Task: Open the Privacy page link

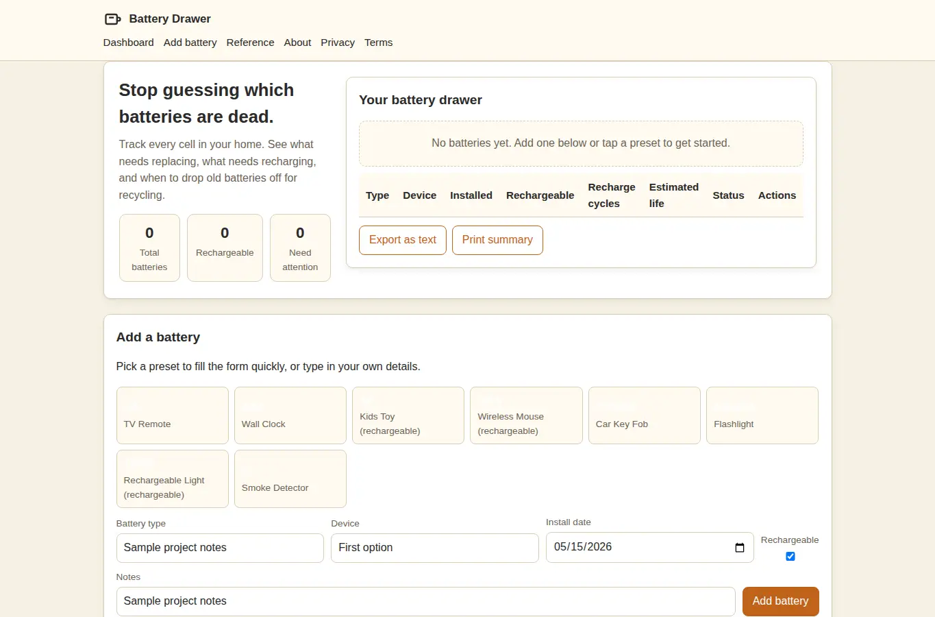Action: click(338, 43)
